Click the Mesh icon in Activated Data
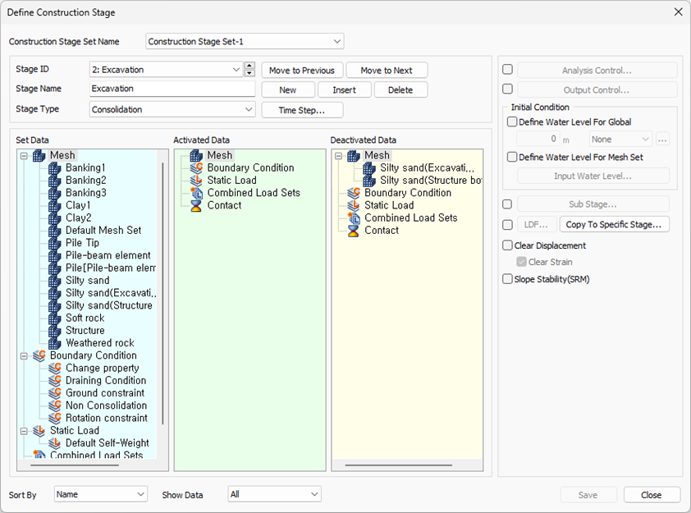This screenshot has width=691, height=513. 196,156
